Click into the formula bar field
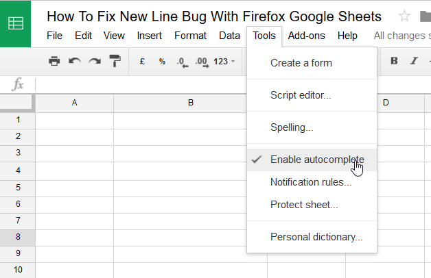Image resolution: width=431 pixels, height=278 pixels. coord(233,84)
